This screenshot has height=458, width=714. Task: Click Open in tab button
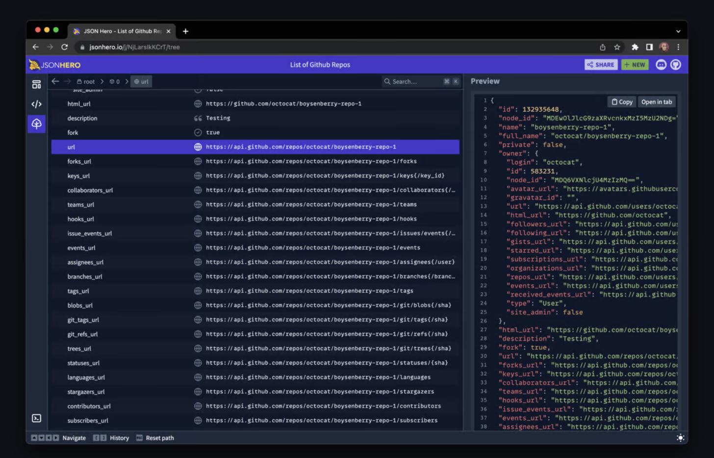(x=657, y=102)
